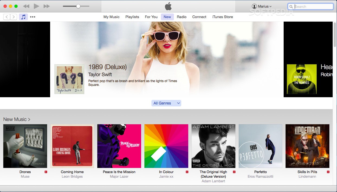Select the Music library icon
Image resolution: width=337 pixels, height=192 pixels.
tap(23, 16)
